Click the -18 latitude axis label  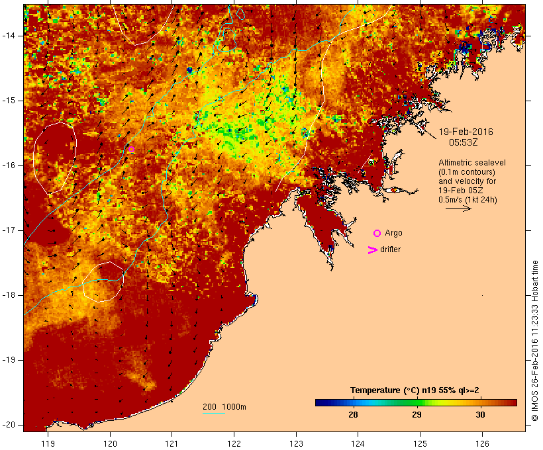pos(8,295)
